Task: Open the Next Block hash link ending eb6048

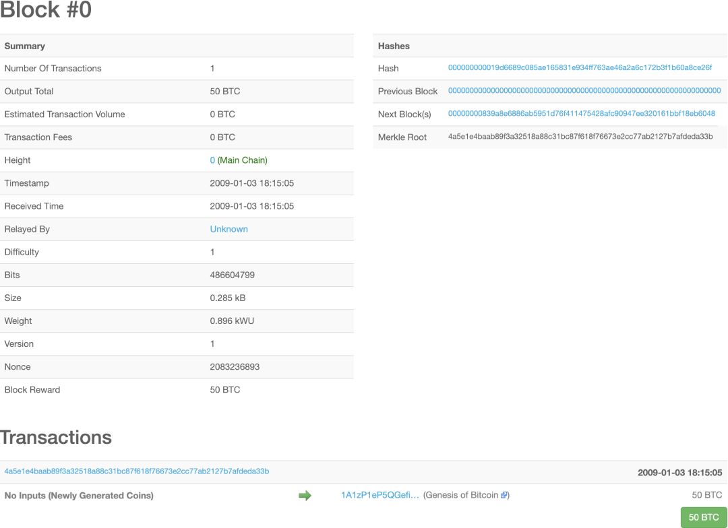Action: click(x=581, y=114)
